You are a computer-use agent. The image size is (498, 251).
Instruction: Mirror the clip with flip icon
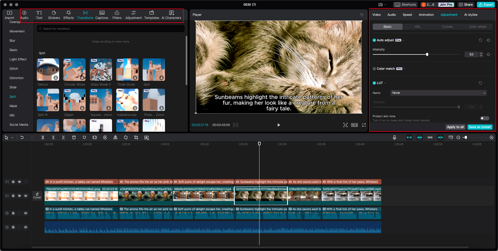point(116,137)
